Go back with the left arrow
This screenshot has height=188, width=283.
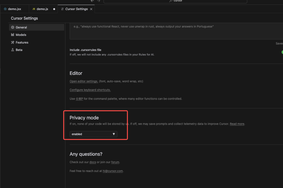tap(92, 1)
